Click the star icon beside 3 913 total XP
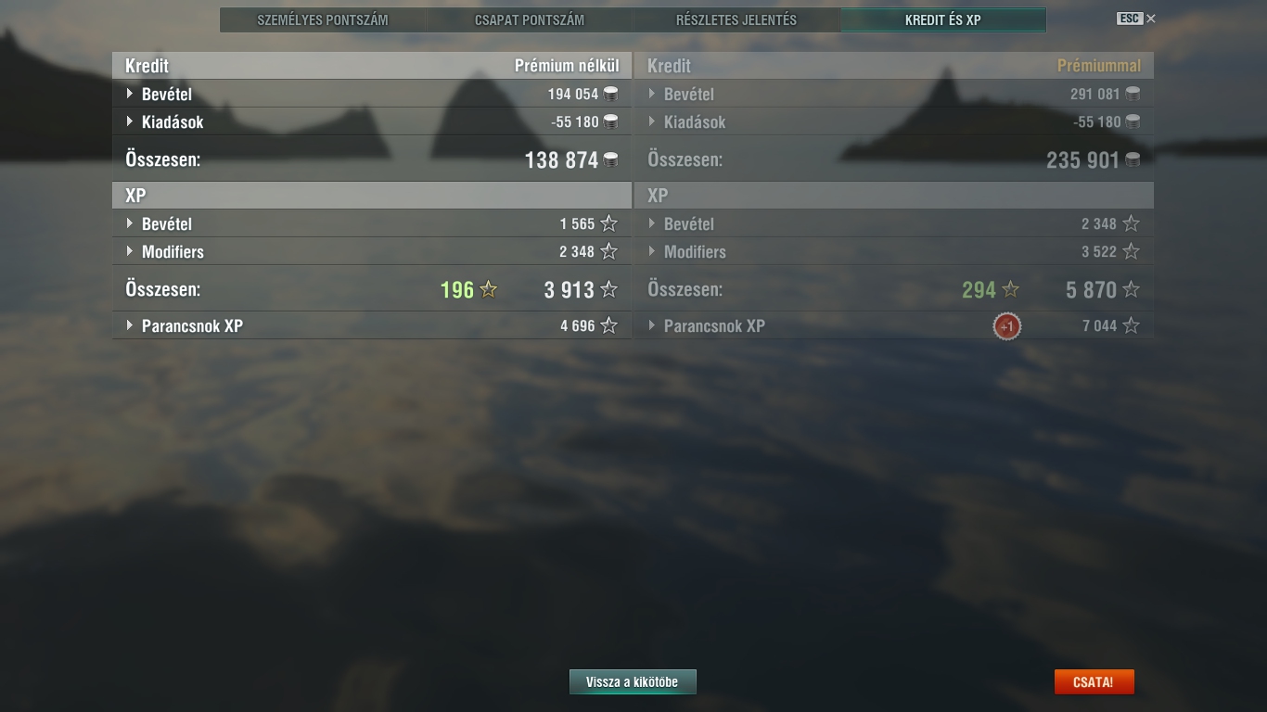The image size is (1267, 712). coord(608,289)
